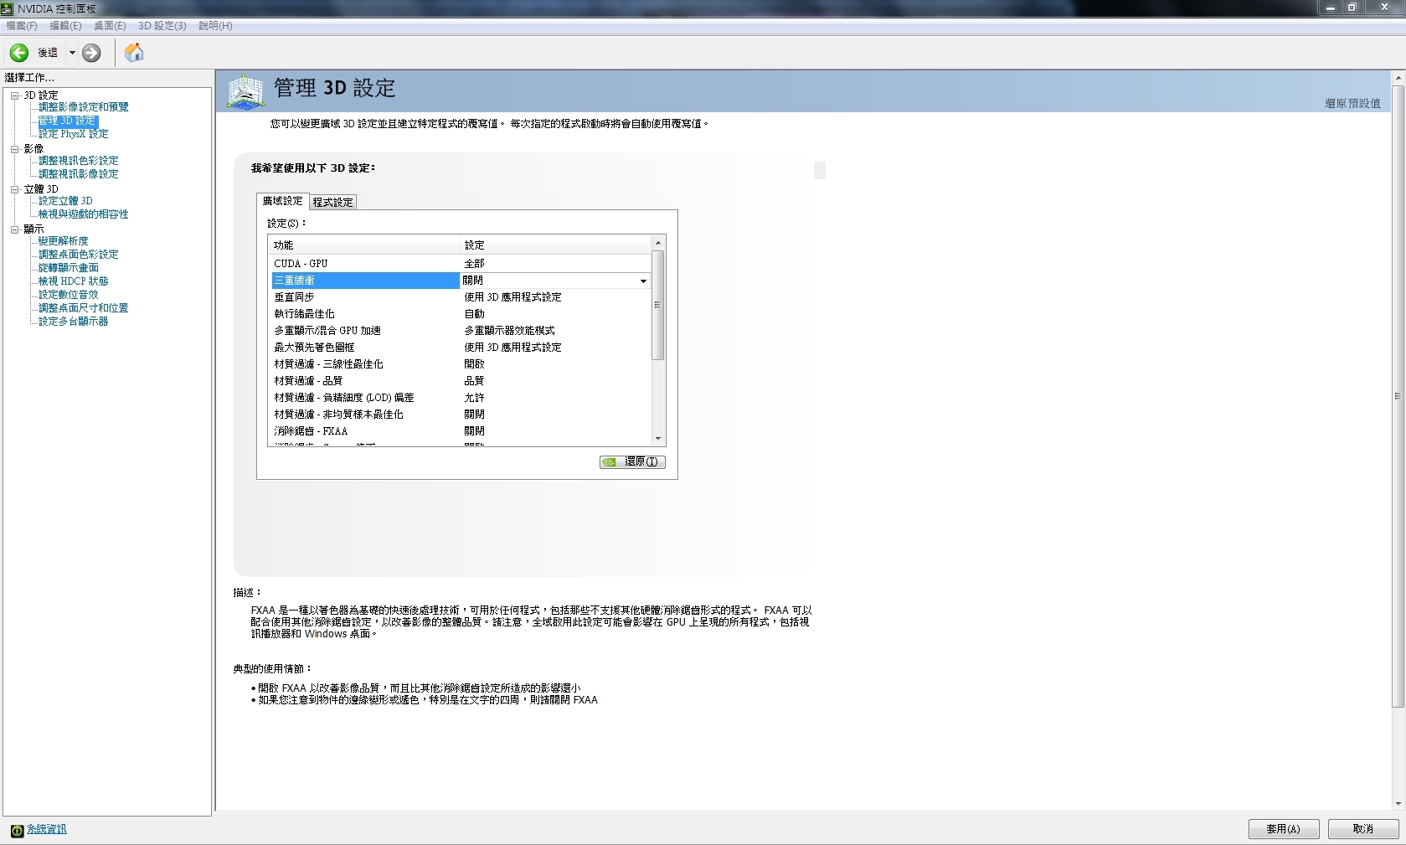
Task: Click the NVIDIA icon in the title bar
Action: pos(7,8)
